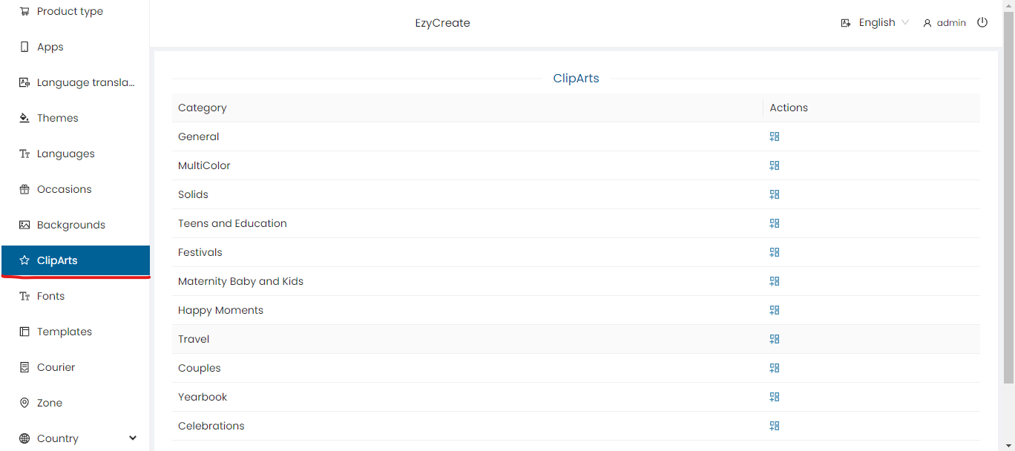The width and height of the screenshot is (1015, 451).
Task: Click the ClipArts star icon
Action: point(24,260)
